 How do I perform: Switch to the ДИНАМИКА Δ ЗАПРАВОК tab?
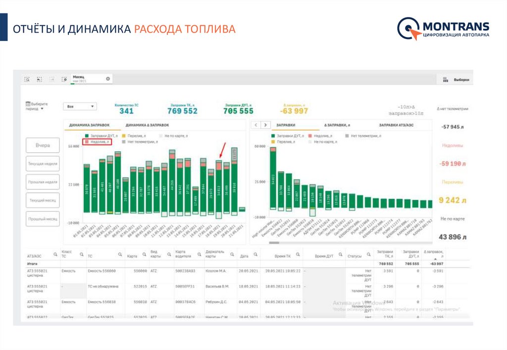[148, 124]
